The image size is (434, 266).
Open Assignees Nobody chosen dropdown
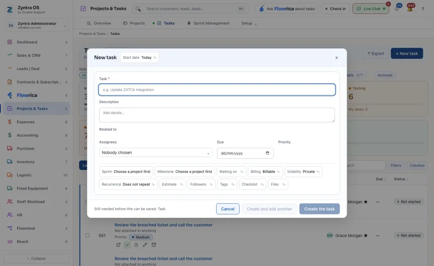click(x=156, y=152)
